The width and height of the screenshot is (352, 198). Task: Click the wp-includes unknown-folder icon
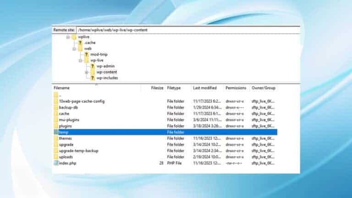pyautogui.click(x=93, y=78)
